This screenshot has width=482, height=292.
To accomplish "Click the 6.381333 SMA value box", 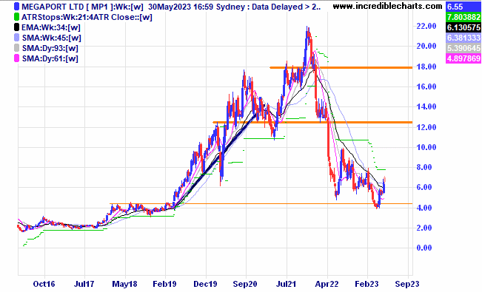I will pyautogui.click(x=463, y=38).
